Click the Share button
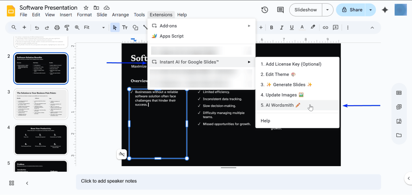The width and height of the screenshot is (412, 195). point(352,10)
